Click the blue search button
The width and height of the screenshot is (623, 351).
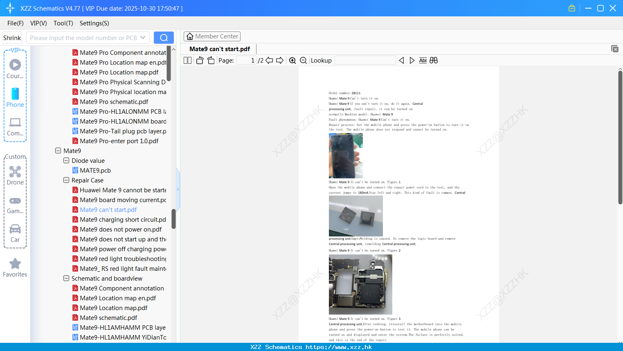[164, 38]
